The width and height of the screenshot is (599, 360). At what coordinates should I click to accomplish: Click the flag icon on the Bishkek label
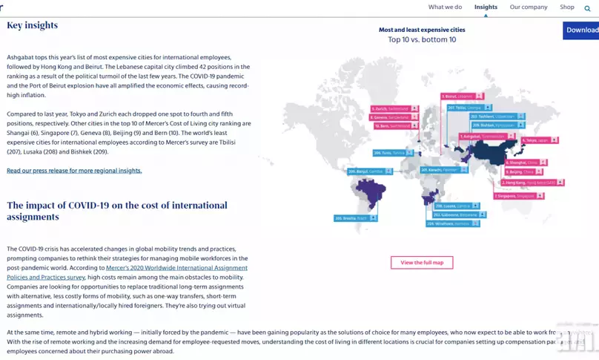(x=521, y=125)
